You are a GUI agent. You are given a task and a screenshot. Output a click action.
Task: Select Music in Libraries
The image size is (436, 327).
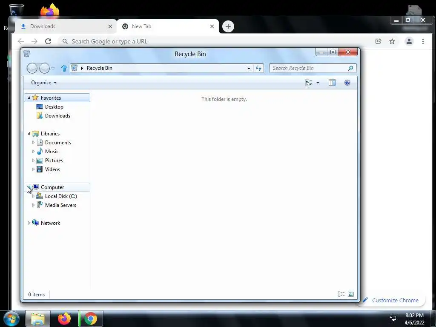[x=52, y=152]
